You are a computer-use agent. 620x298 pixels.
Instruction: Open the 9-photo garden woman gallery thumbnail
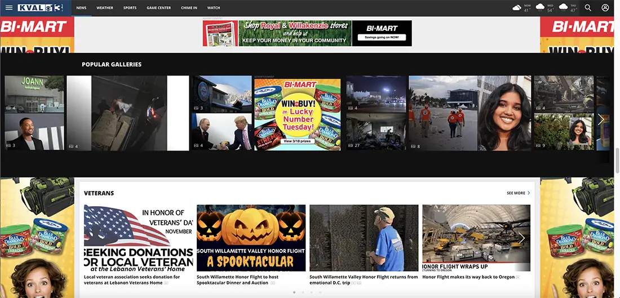(x=564, y=132)
